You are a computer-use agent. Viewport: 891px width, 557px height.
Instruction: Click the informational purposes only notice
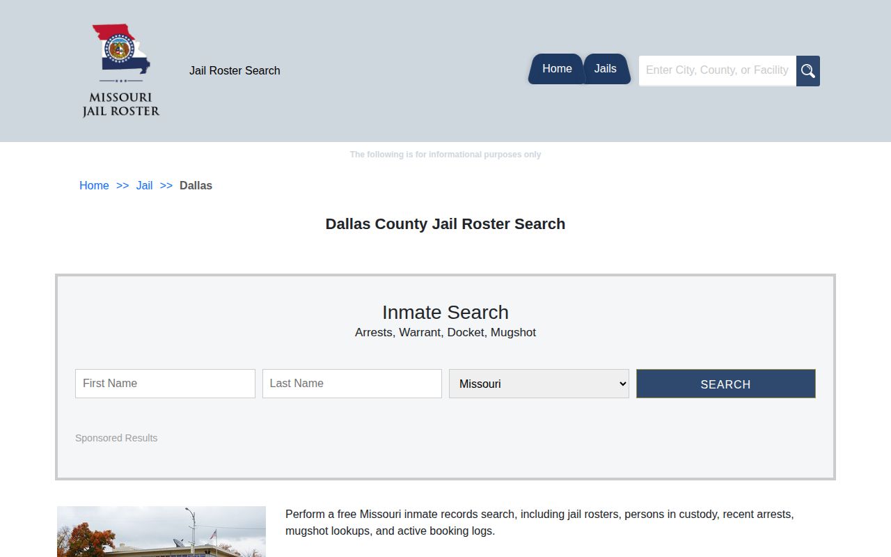(445, 155)
